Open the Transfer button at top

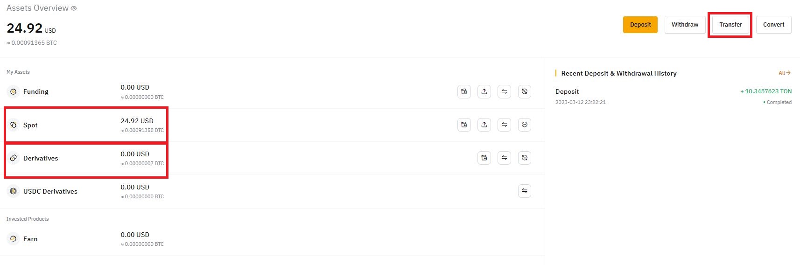click(x=730, y=25)
